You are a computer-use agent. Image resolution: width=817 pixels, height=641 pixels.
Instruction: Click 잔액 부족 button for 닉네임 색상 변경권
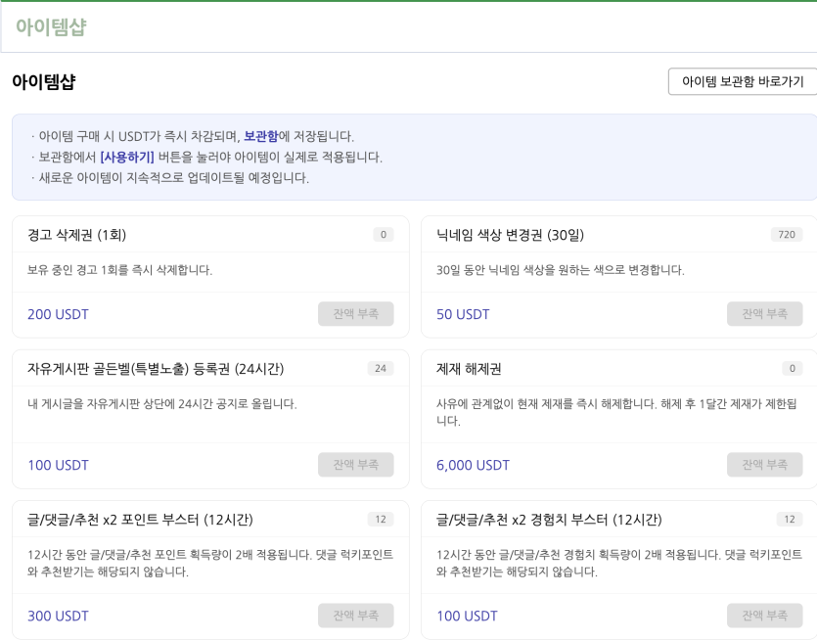coord(764,314)
